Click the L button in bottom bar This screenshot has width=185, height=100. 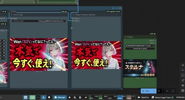click(25, 97)
